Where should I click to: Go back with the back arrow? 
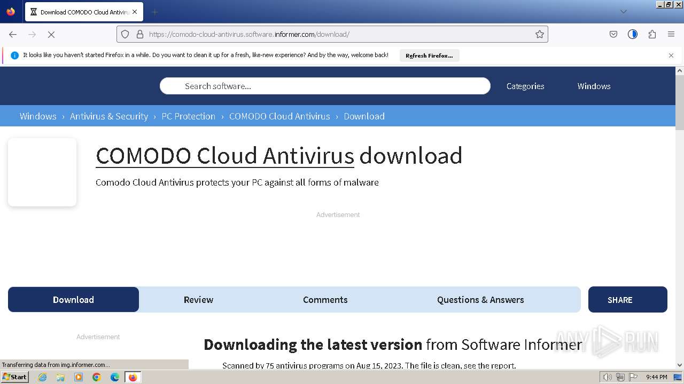point(13,34)
